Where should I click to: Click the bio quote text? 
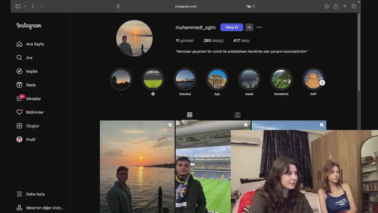[242, 51]
